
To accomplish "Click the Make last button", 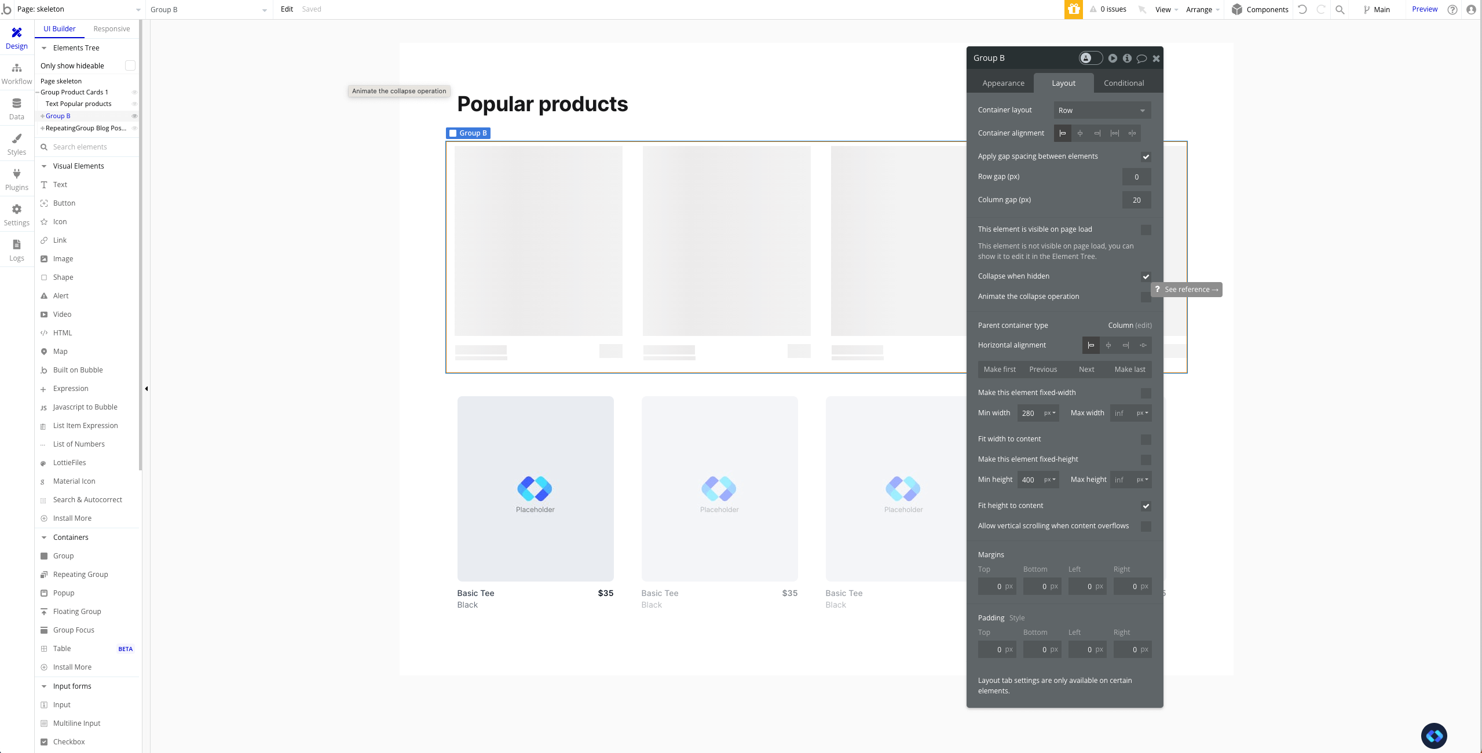I will coord(1129,370).
